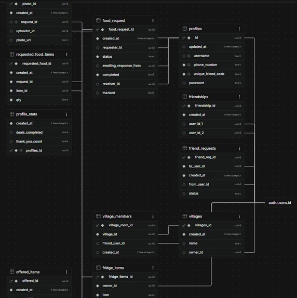Select the friendships table title
This screenshot has width=297, height=298.
click(198, 97)
